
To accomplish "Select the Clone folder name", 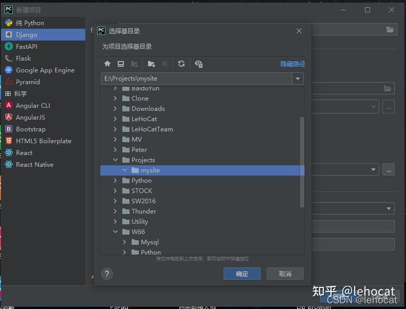I will [140, 98].
